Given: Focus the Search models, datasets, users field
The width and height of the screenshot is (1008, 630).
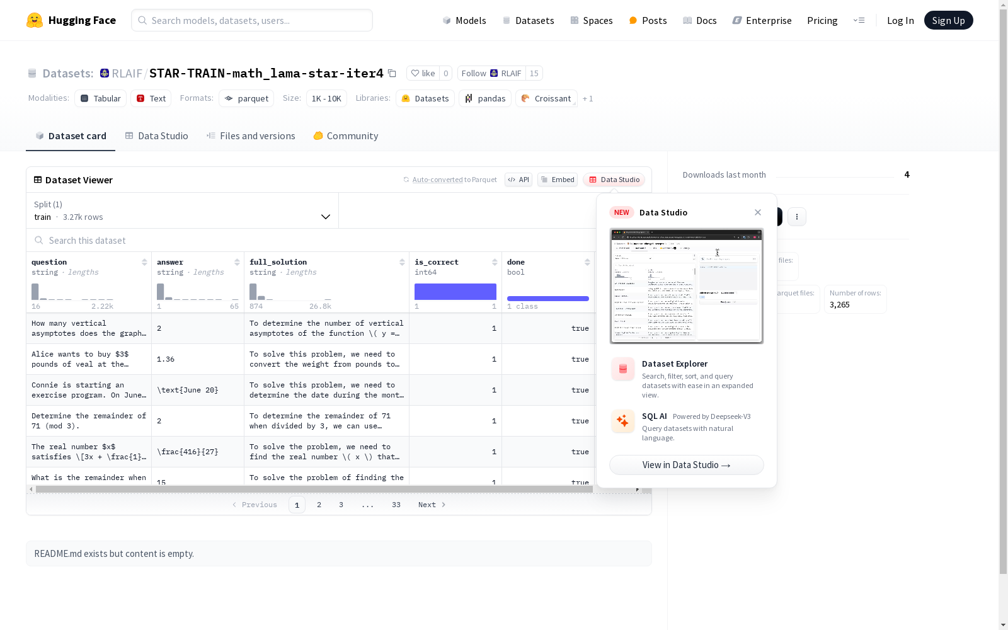Looking at the screenshot, I should (x=252, y=20).
